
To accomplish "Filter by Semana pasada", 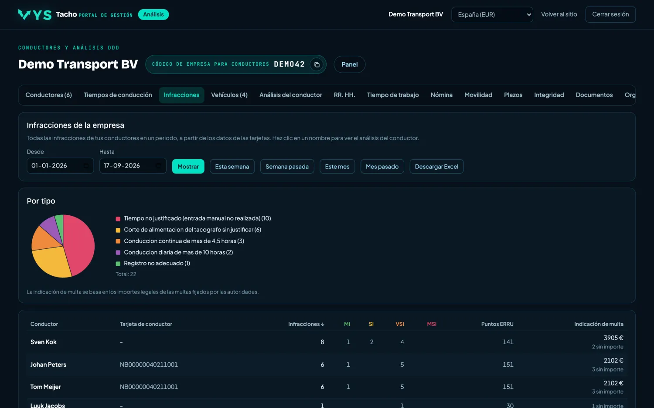I will 287,167.
